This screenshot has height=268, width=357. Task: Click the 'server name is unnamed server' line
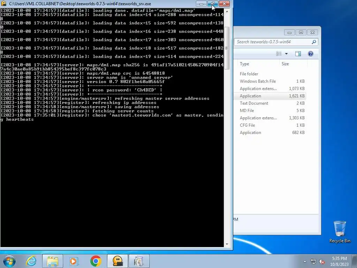87,77
